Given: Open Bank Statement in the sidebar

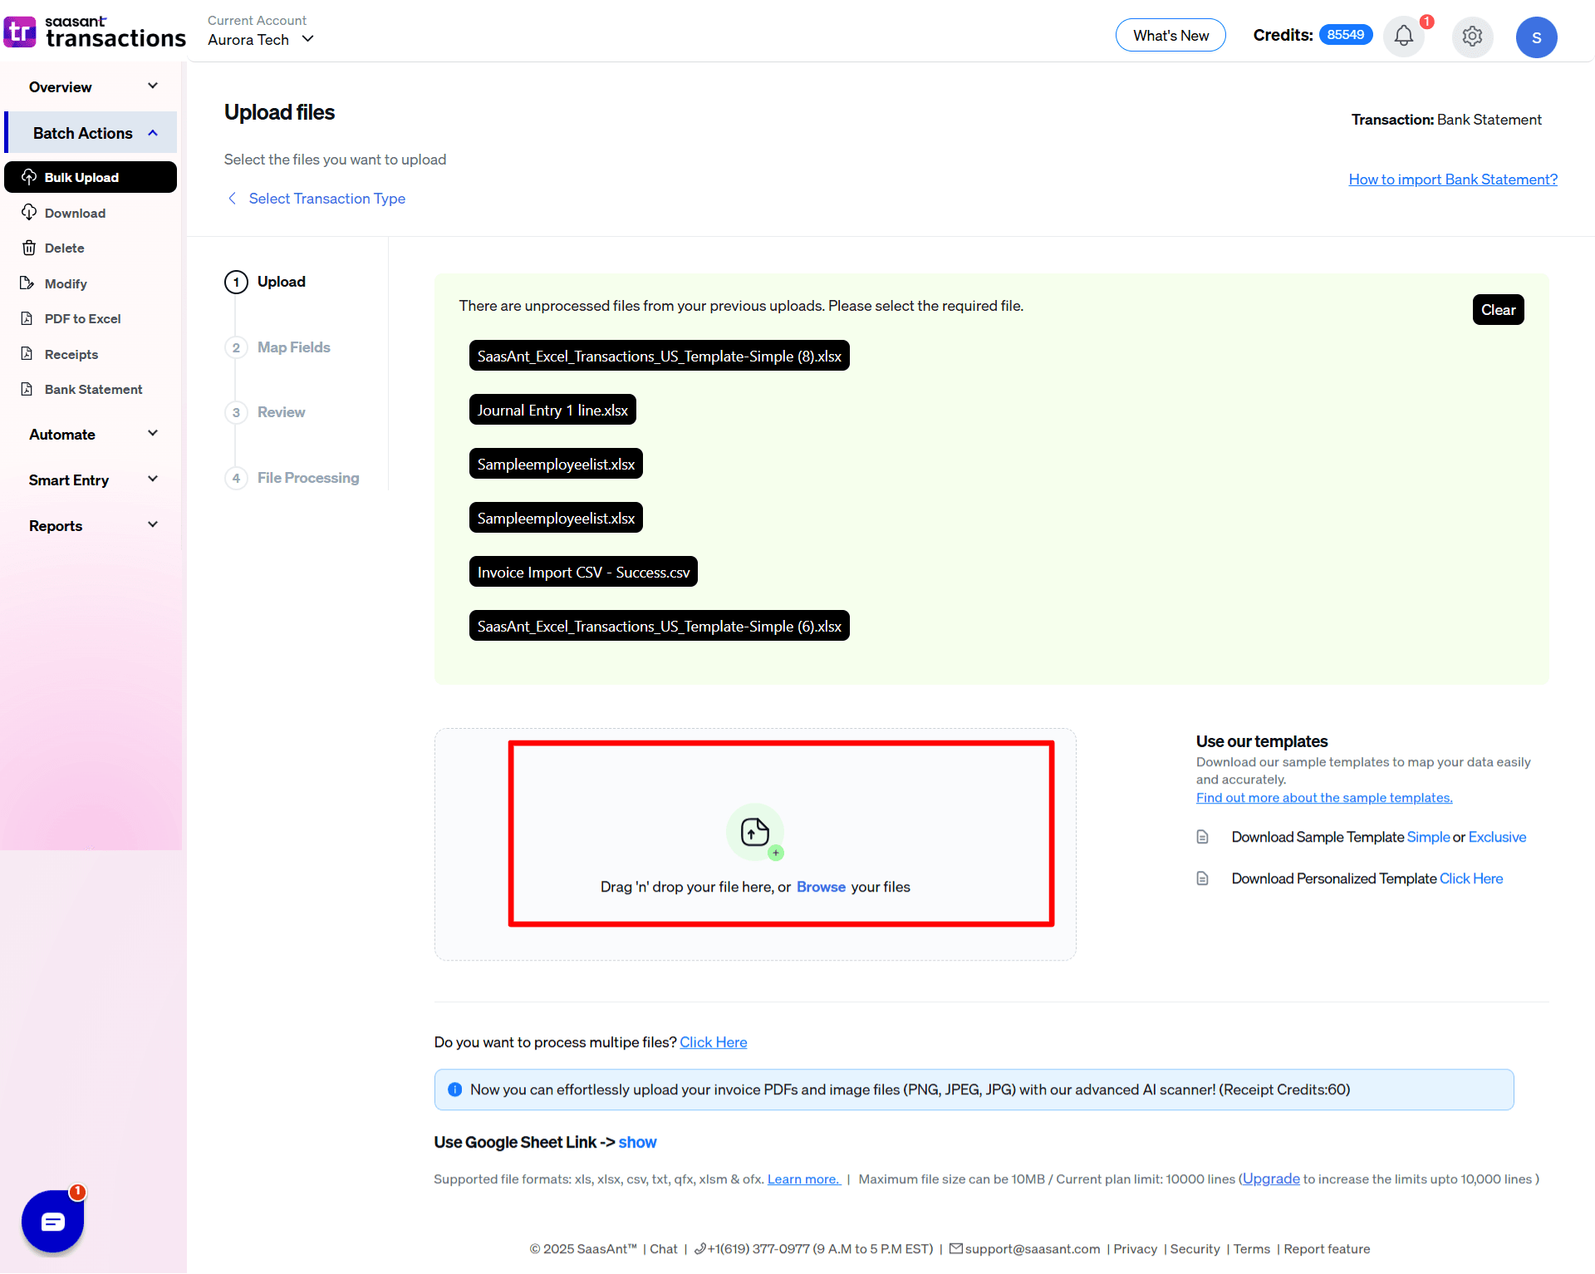Looking at the screenshot, I should coord(93,389).
